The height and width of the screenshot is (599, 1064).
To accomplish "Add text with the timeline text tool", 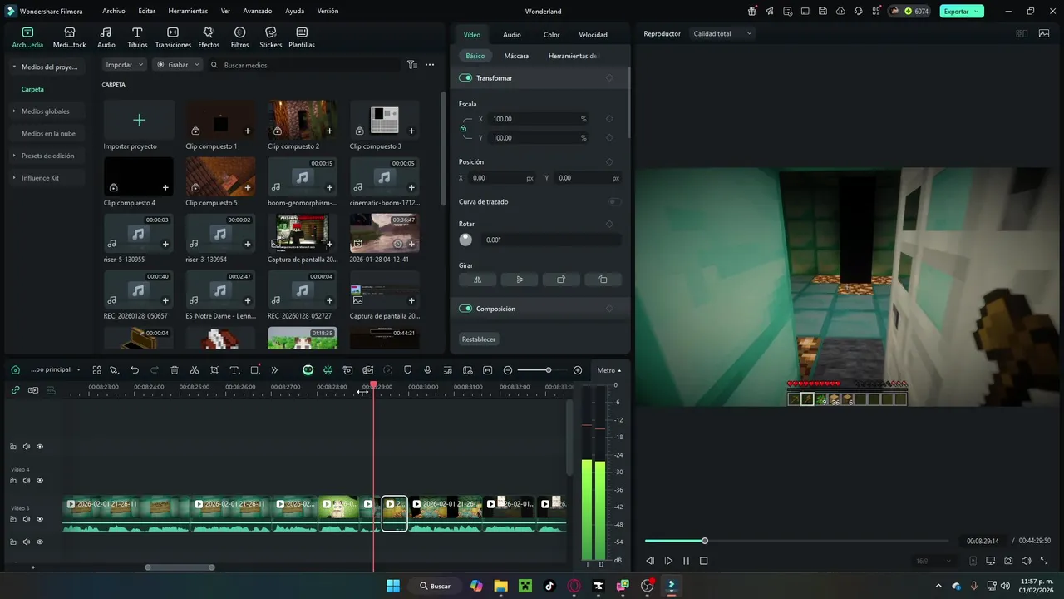I will pyautogui.click(x=234, y=370).
